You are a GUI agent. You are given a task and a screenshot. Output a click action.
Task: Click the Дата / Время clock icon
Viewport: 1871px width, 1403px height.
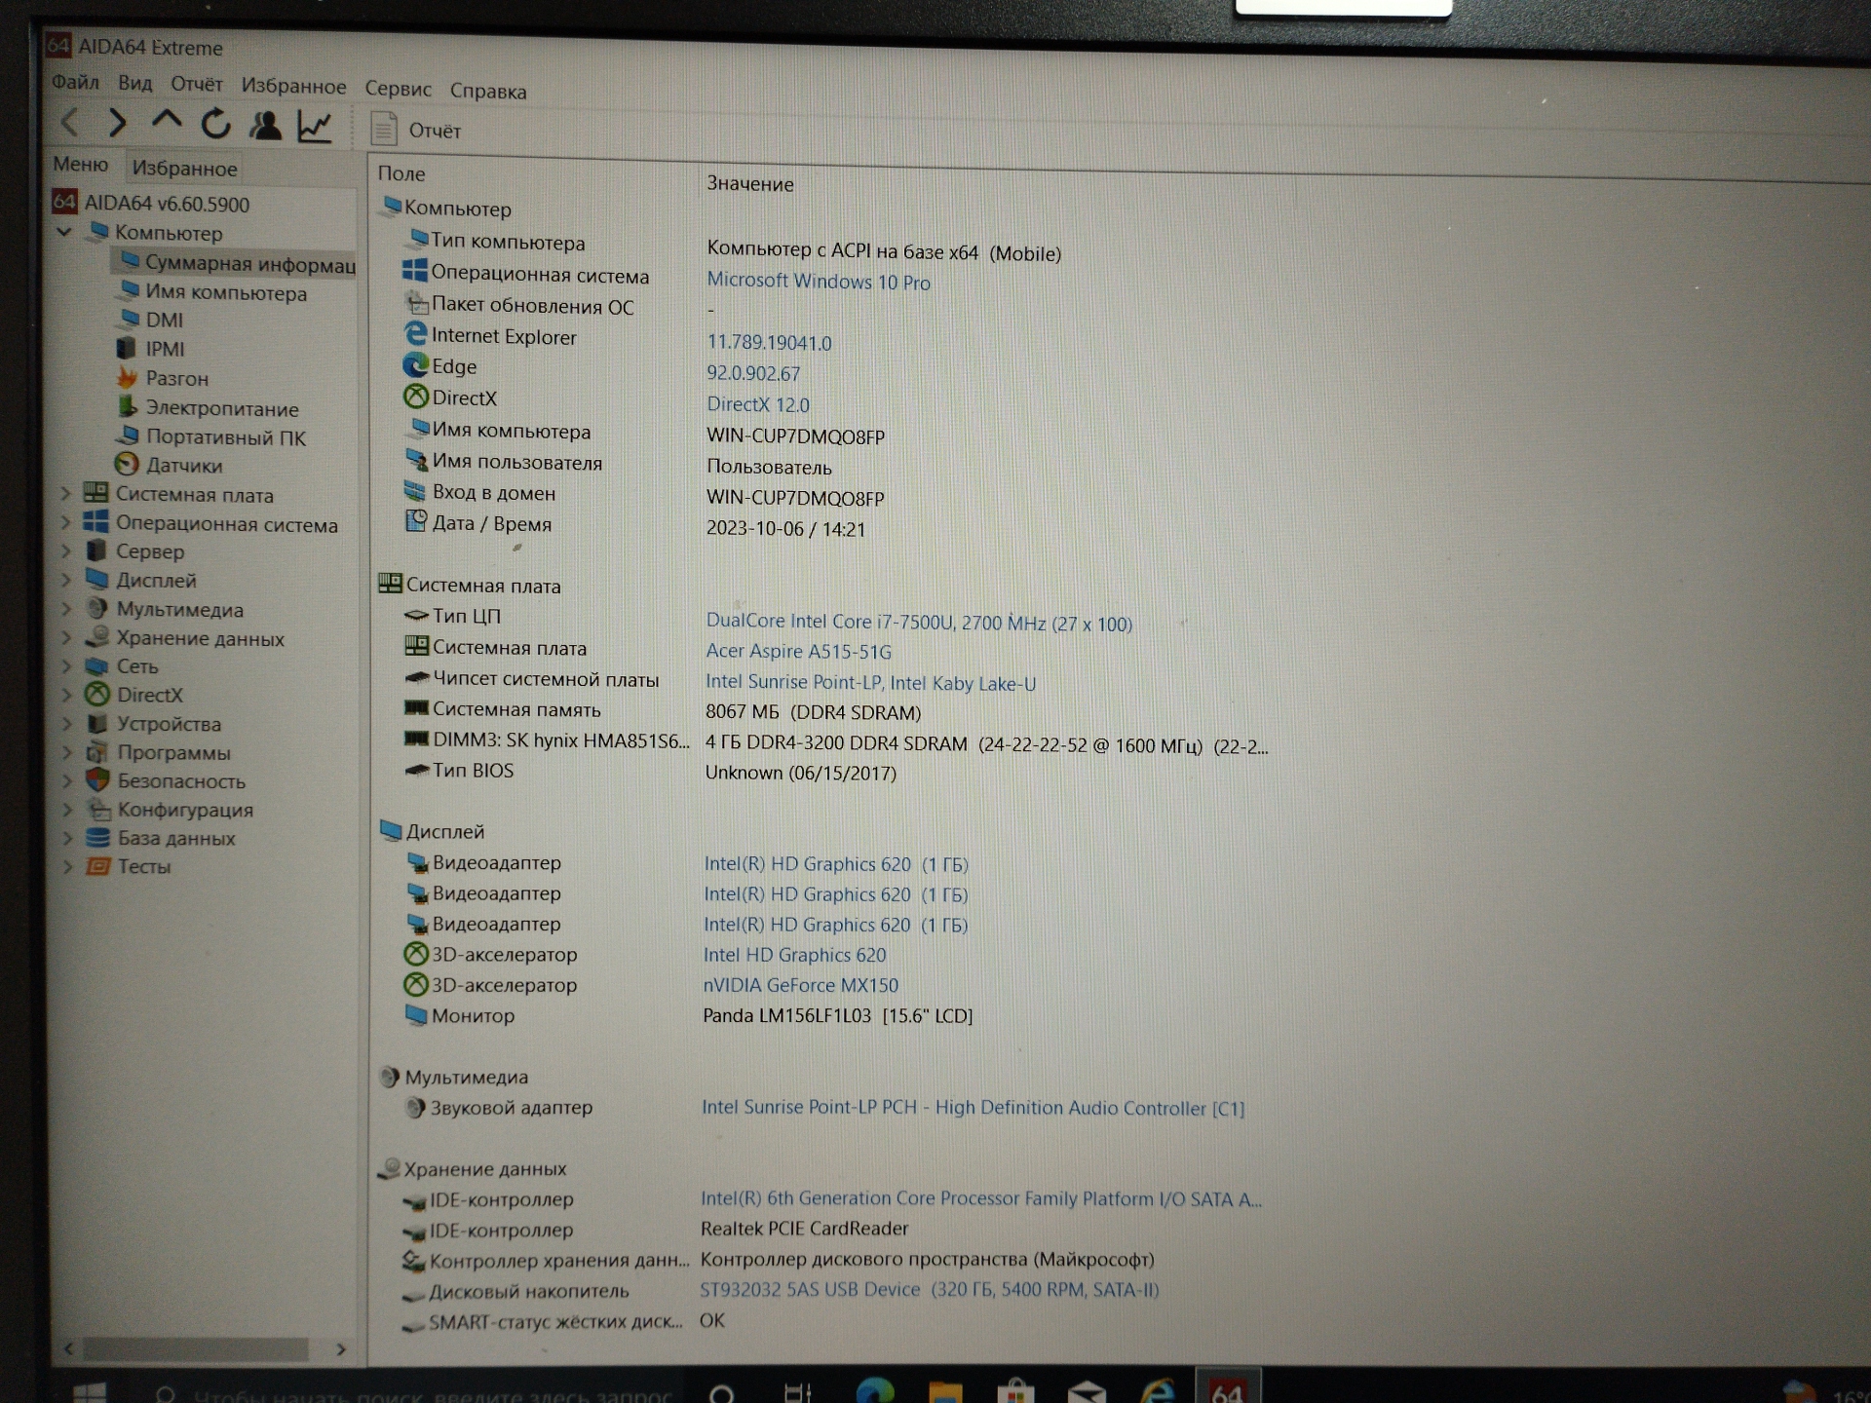(x=416, y=522)
